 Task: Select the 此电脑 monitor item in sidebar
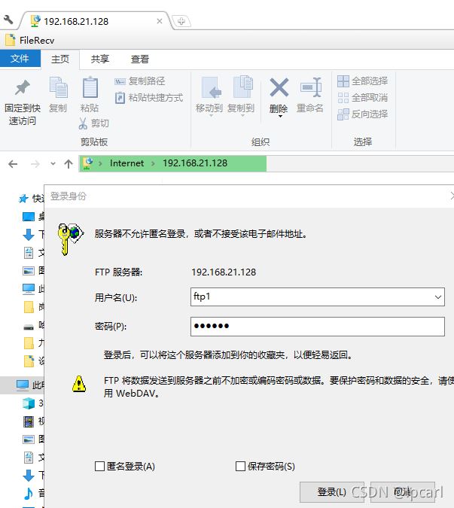pos(23,385)
